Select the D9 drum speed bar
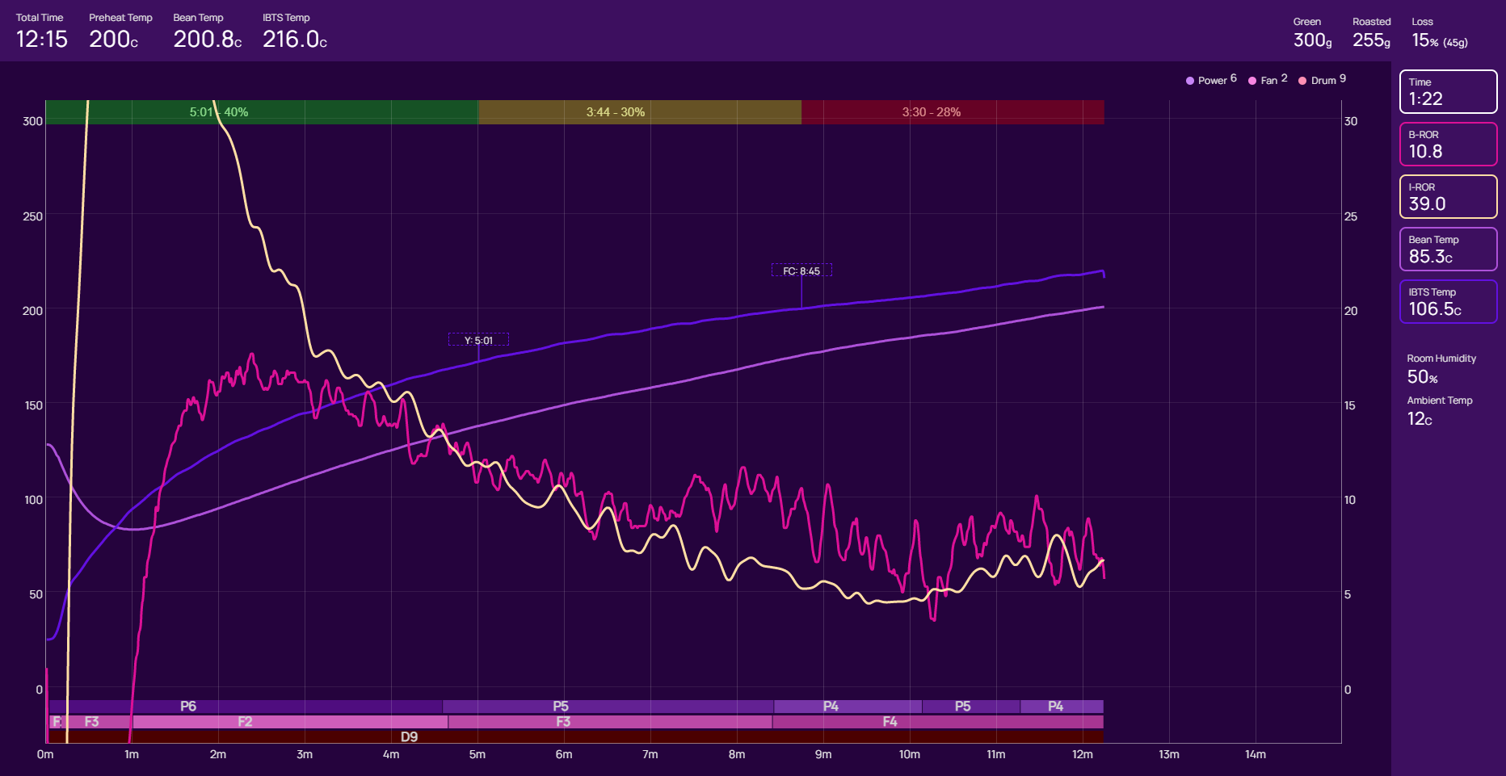 [x=574, y=736]
